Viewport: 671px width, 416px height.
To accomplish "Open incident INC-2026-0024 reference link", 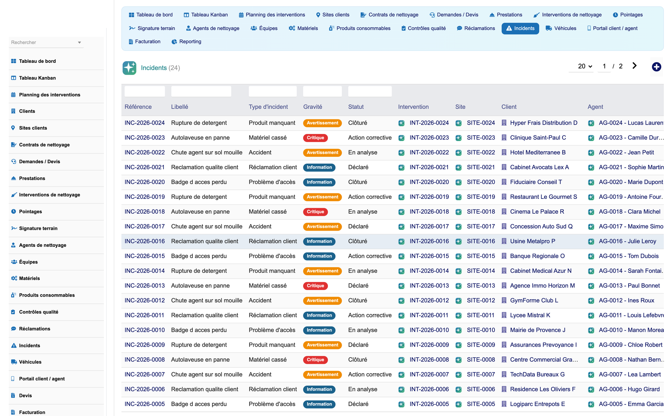I will (144, 123).
